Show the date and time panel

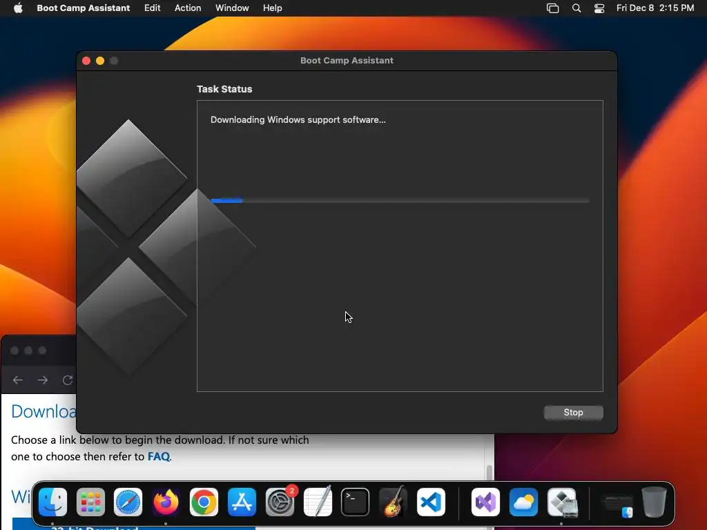655,8
